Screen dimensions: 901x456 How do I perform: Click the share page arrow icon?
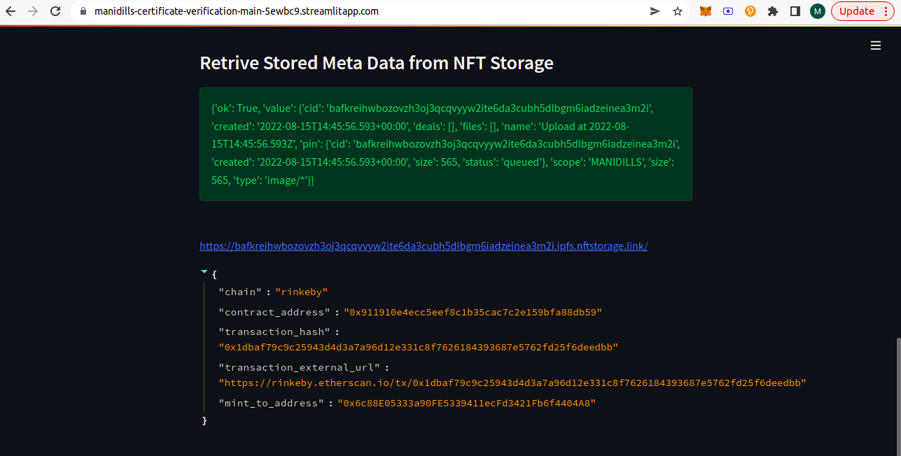655,11
